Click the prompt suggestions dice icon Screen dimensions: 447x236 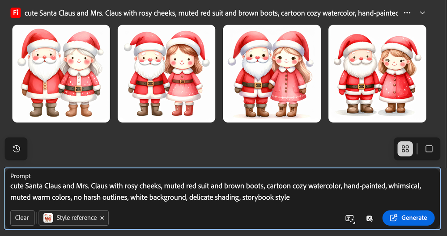point(370,219)
